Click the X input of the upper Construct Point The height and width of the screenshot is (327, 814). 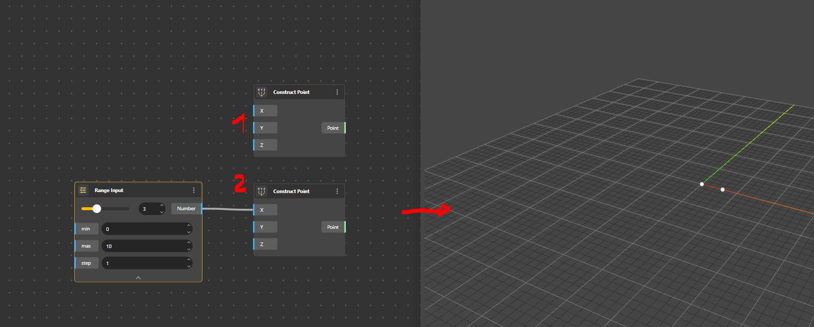(265, 111)
